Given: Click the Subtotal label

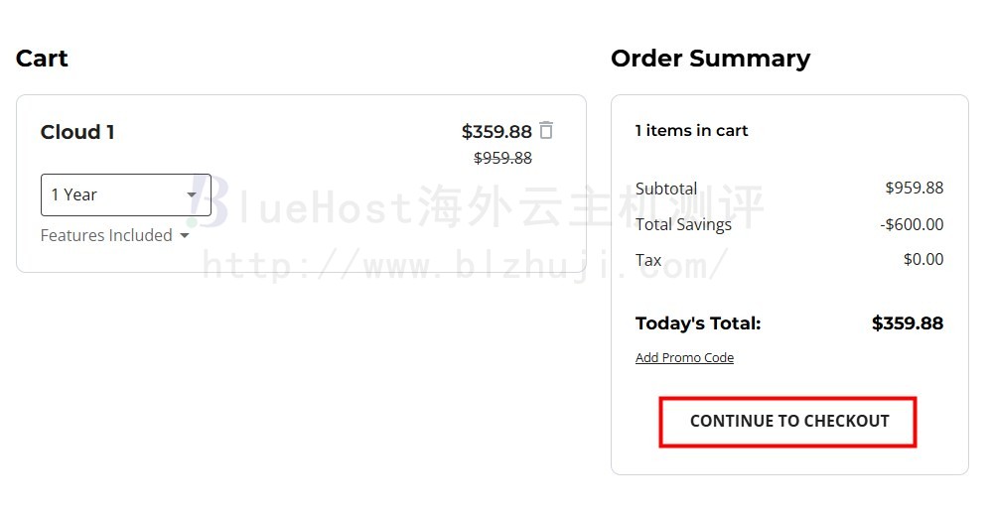Looking at the screenshot, I should pos(666,189).
